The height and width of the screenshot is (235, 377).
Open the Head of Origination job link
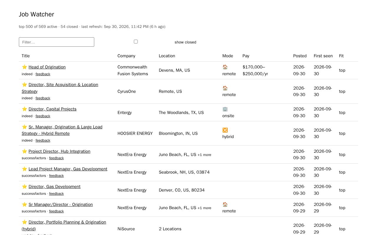[47, 67]
